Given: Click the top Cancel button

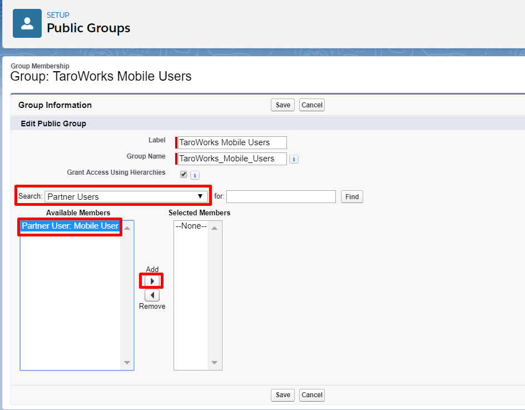Looking at the screenshot, I should coord(311,105).
